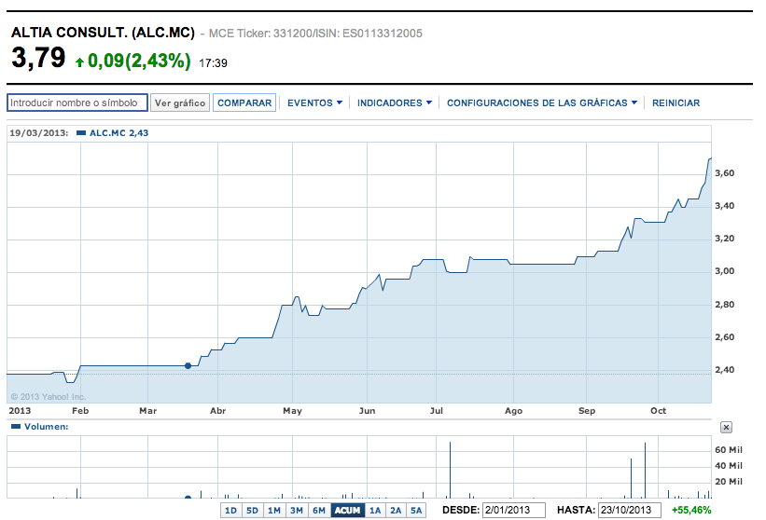The width and height of the screenshot is (766, 520).
Task: Select the 5D time range
Action: coord(252,511)
